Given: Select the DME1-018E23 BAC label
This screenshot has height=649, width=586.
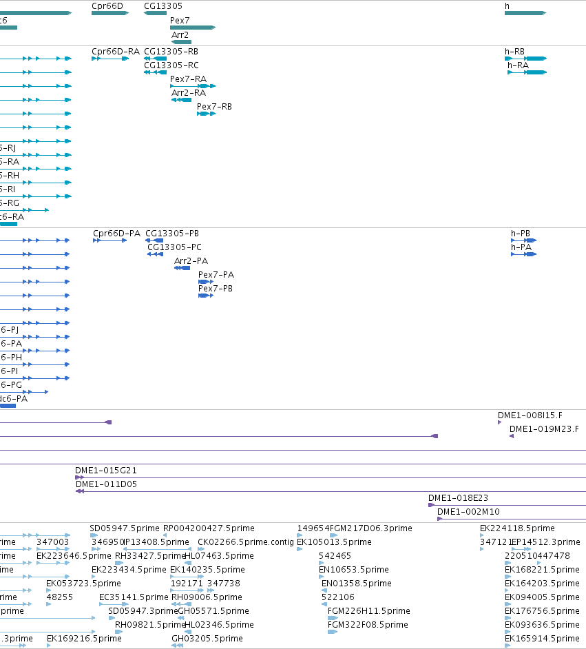Looking at the screenshot, I should (458, 497).
